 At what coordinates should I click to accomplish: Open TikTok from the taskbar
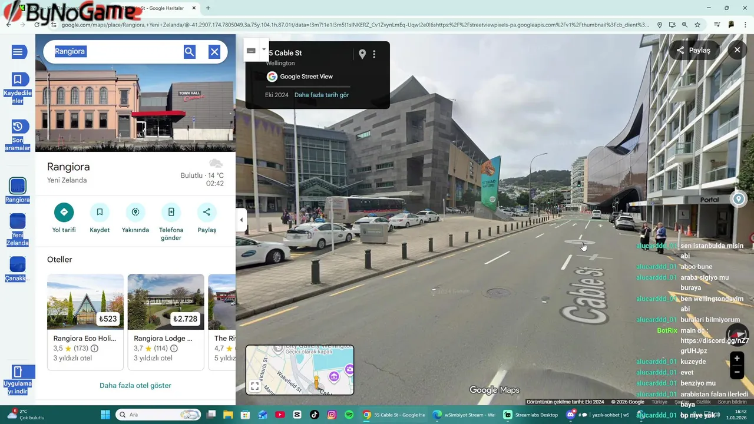pos(315,415)
